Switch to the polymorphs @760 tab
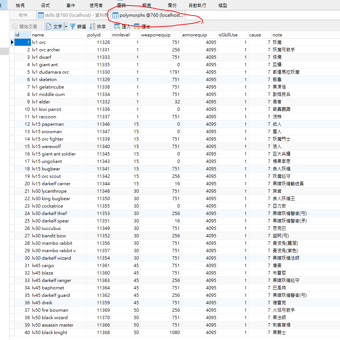Image resolution: width=340 pixels, height=340 pixels. pyautogui.click(x=148, y=15)
